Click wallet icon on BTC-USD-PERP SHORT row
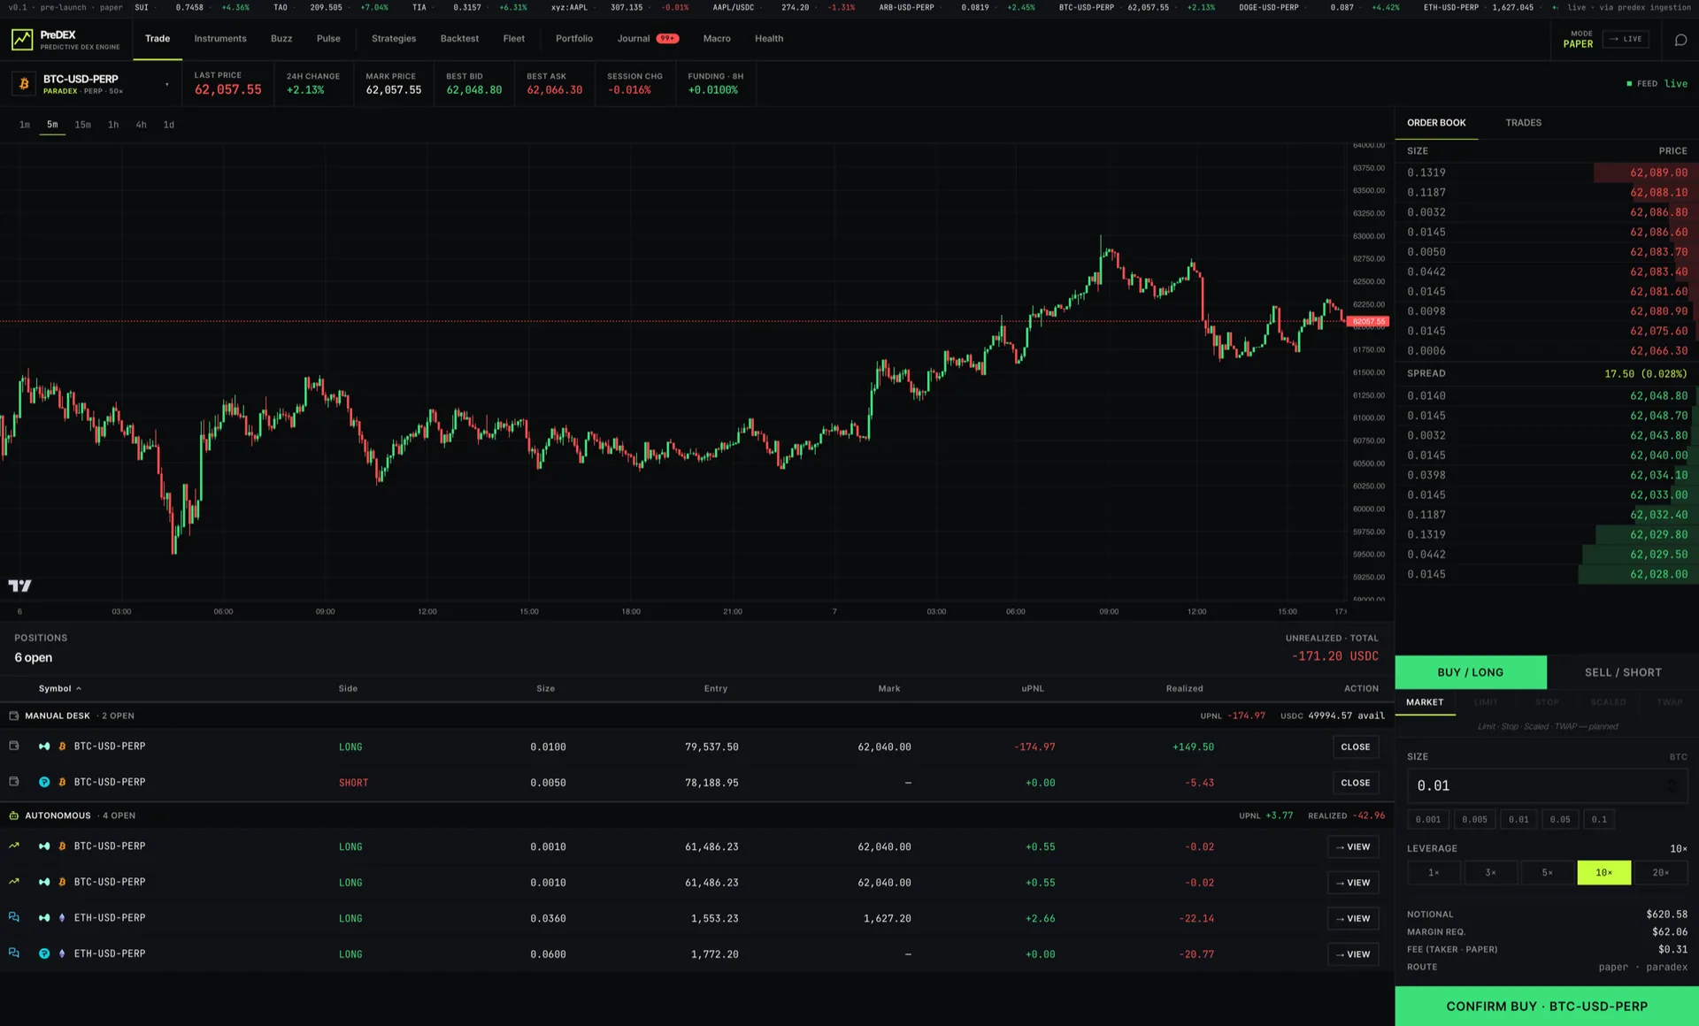Screen dimensions: 1699x1026 pos(13,782)
